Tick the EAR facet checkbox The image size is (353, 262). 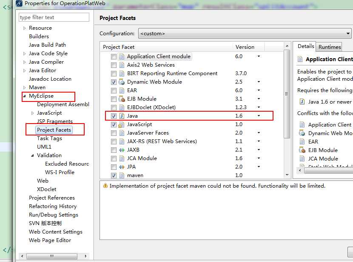(x=114, y=90)
